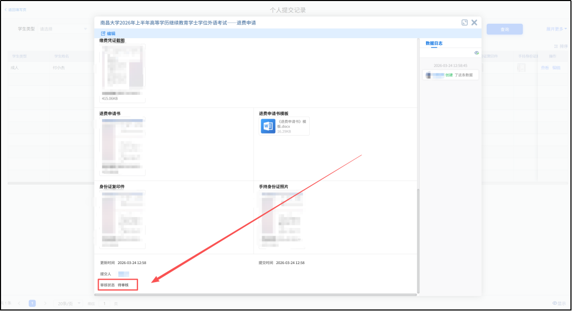Switch to the 数据日志 tab
This screenshot has width=572, height=311.
(434, 43)
